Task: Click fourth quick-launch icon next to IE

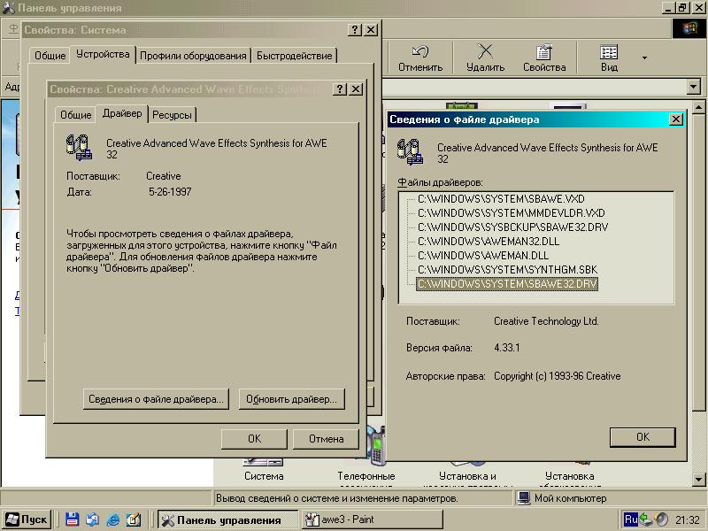Action: tap(134, 519)
